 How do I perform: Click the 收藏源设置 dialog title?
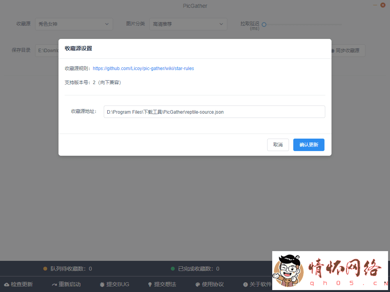78,48
